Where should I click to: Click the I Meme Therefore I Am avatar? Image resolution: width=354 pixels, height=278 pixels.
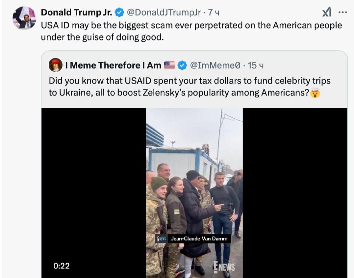tap(56, 65)
